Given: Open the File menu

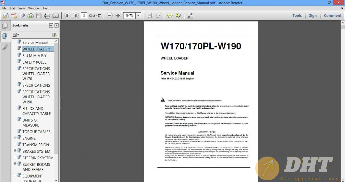Looking at the screenshot, I should point(4,8).
